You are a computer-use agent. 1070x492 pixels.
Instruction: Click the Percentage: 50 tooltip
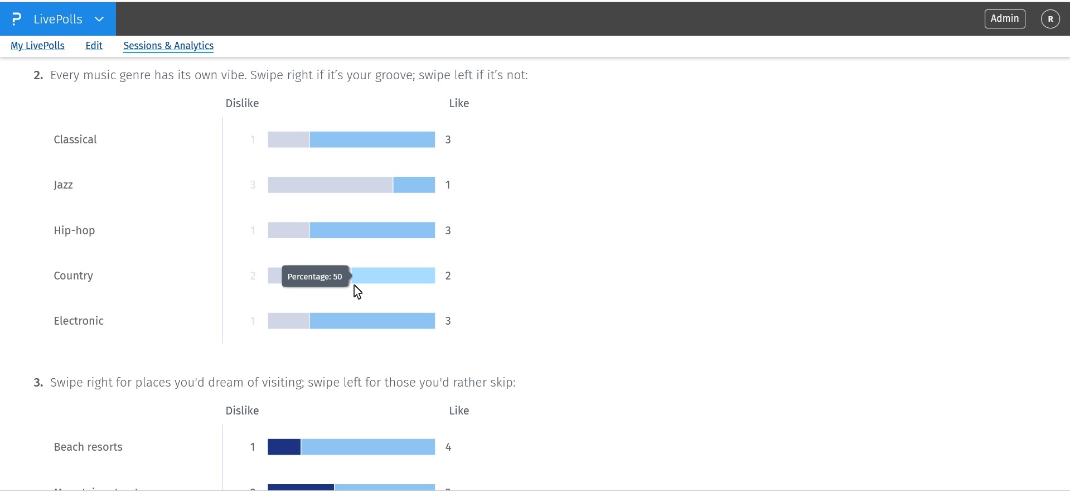[315, 276]
